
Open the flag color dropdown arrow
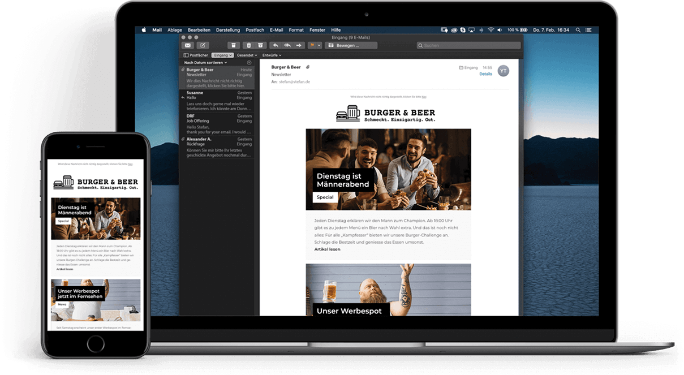pyautogui.click(x=319, y=45)
